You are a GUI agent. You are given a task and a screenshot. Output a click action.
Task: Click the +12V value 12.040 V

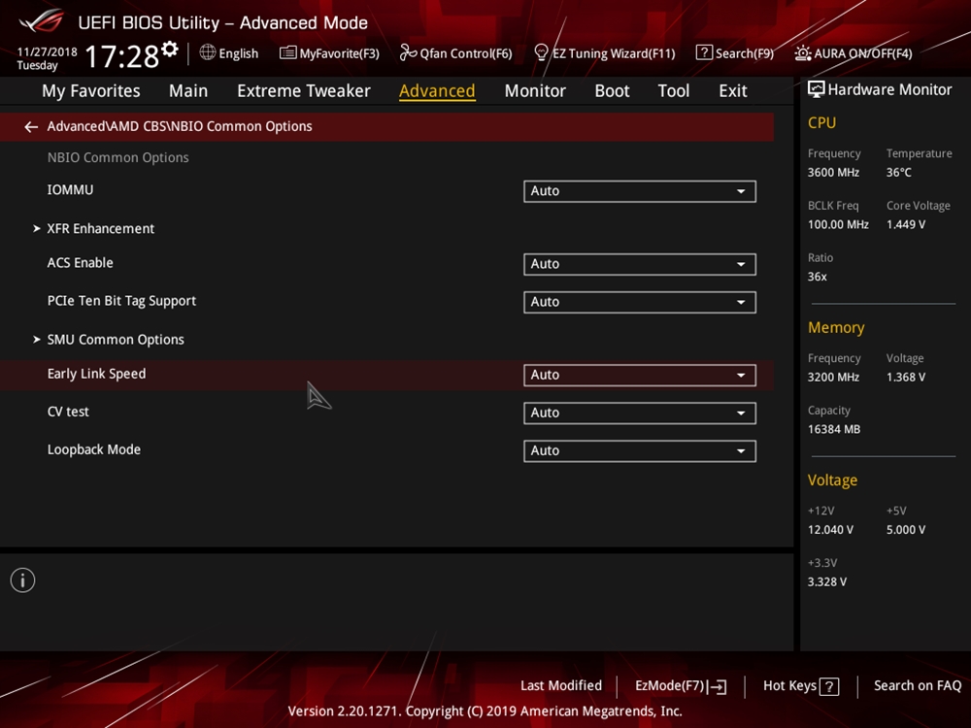830,530
